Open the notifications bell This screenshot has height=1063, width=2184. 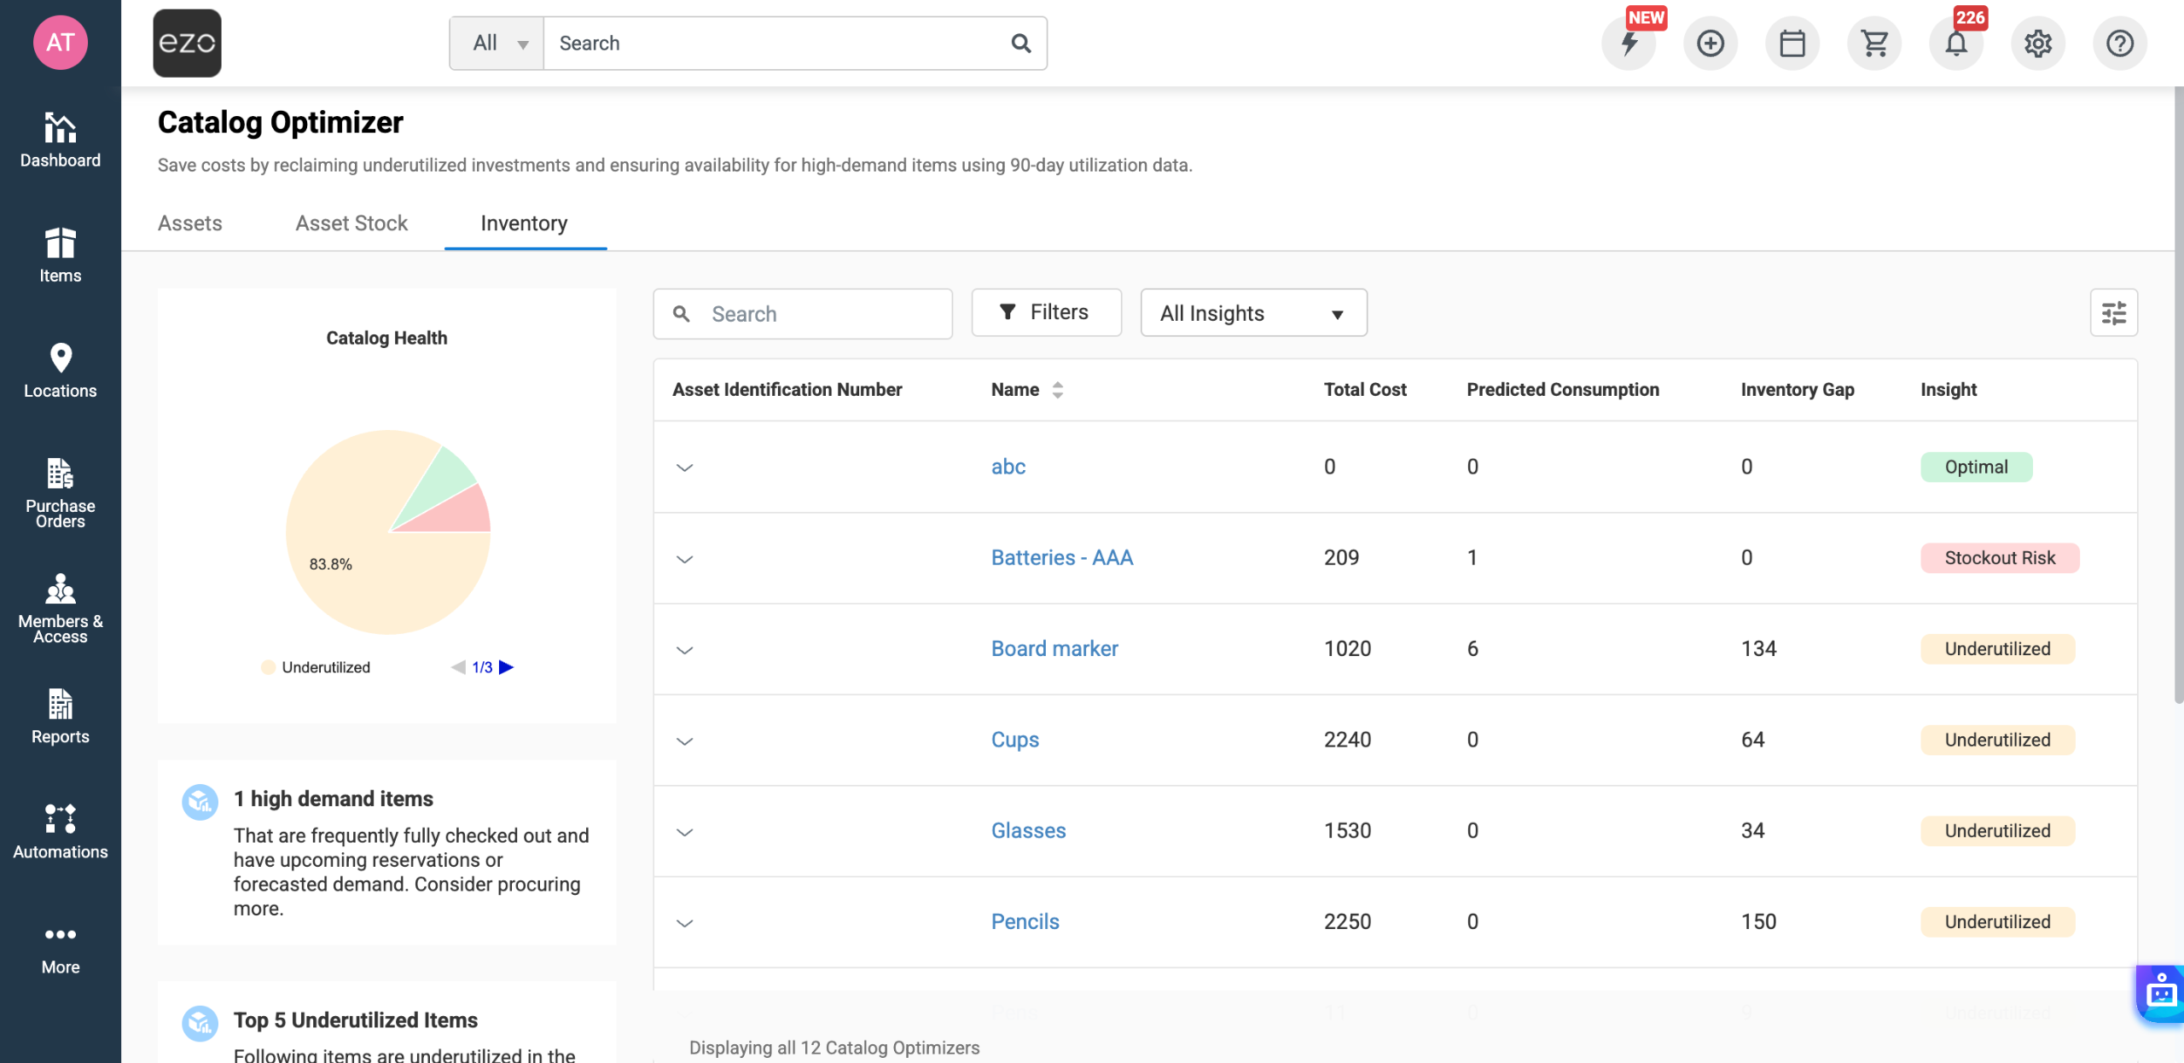coord(1955,44)
